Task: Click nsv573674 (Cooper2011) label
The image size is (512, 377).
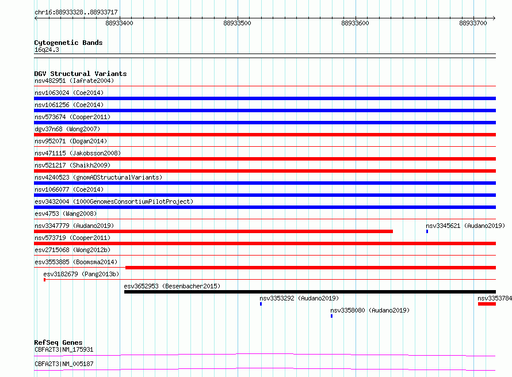Action: pos(72,117)
